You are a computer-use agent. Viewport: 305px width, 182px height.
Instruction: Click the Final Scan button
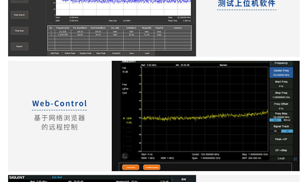coord(19,31)
